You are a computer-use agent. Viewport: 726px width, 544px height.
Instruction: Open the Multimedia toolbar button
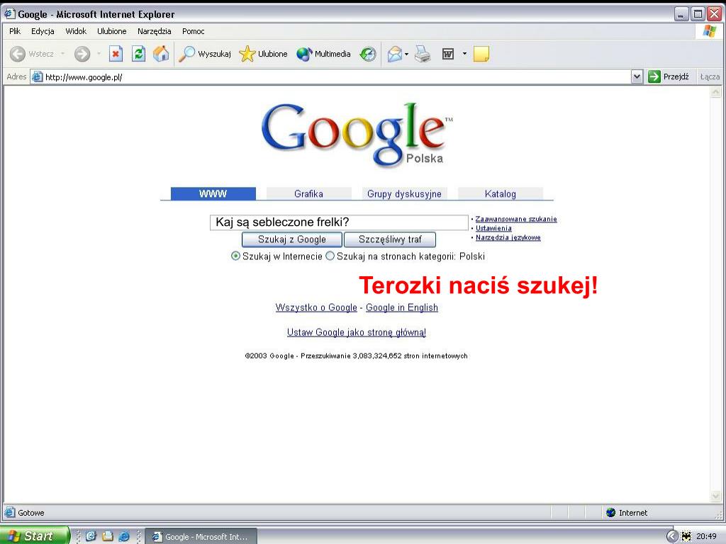(323, 54)
